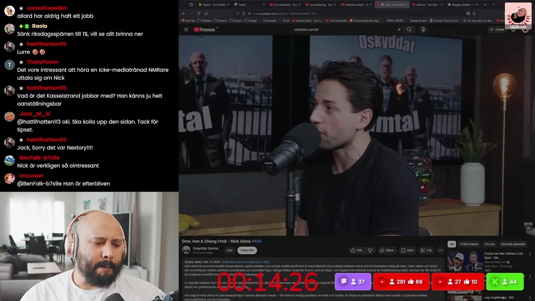Go to YouTube Premium home logo
The width and height of the screenshot is (535, 301).
pyautogui.click(x=204, y=30)
